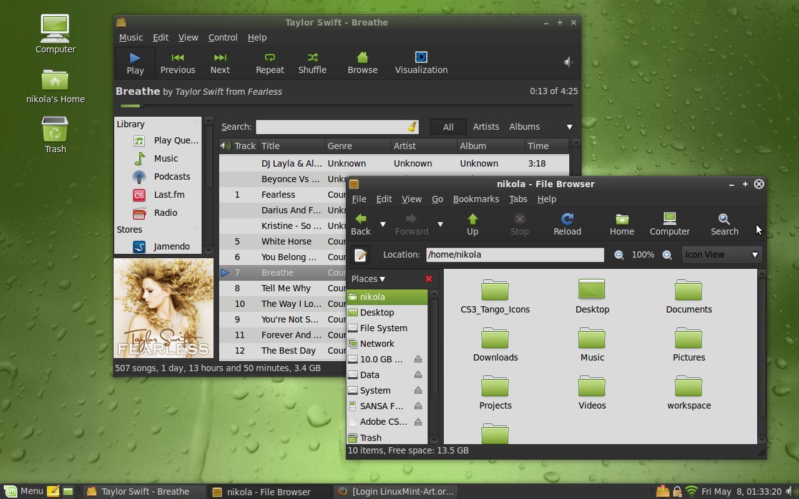Eject the Adobe CS volume
The width and height of the screenshot is (799, 499).
pos(418,422)
